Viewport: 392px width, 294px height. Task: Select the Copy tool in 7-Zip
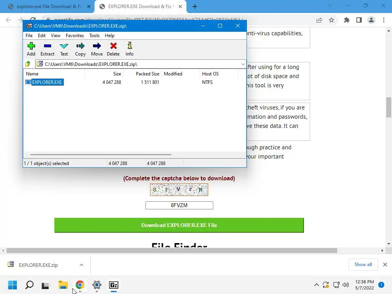point(80,49)
